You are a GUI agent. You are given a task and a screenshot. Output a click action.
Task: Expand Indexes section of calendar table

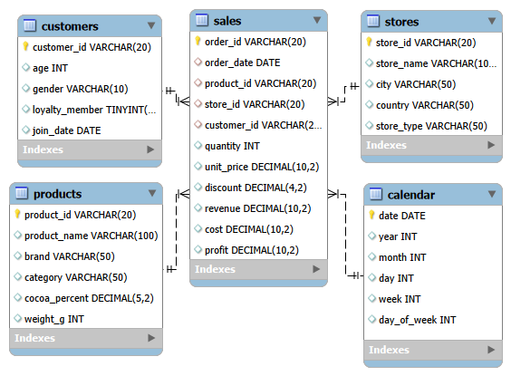(491, 350)
